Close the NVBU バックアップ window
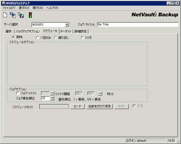Screen dimensions: 181x144 (177, 3)
